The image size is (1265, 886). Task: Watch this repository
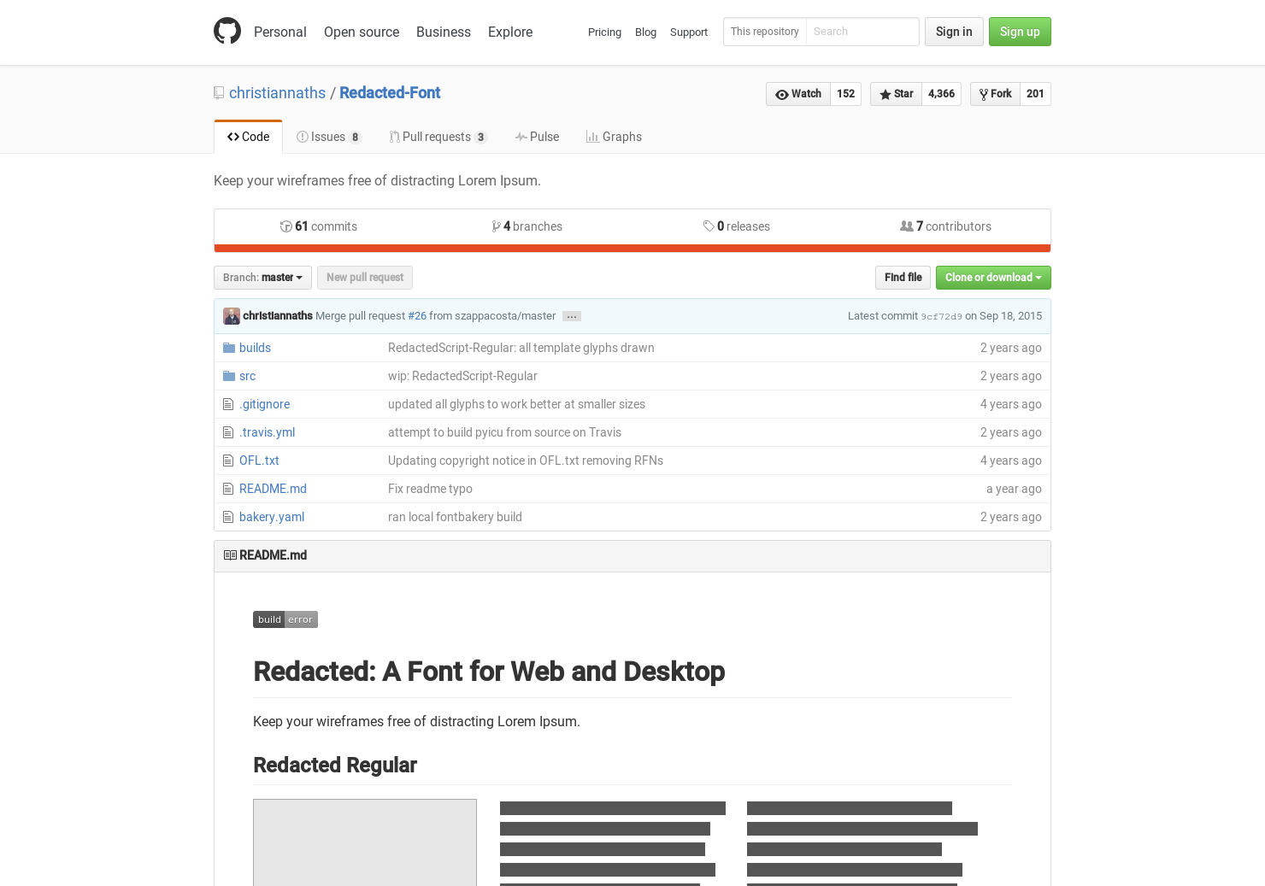(798, 94)
